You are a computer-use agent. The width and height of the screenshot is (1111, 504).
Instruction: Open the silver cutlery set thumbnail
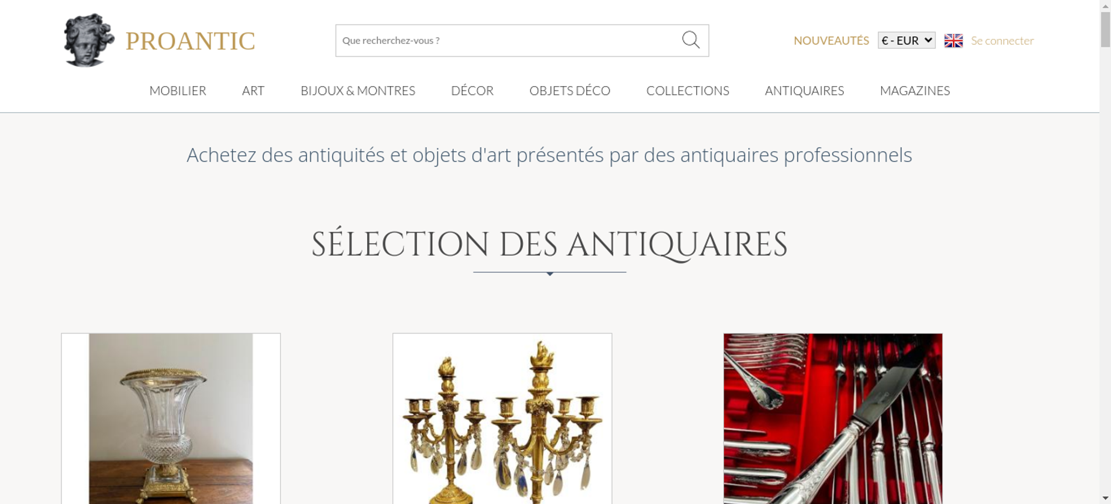(x=833, y=419)
